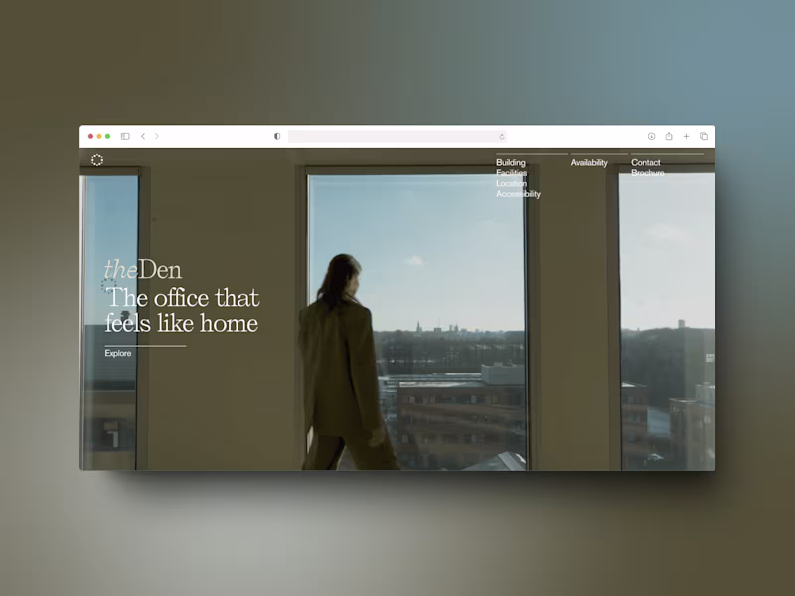Click the Explore link
Viewport: 795px width, 596px height.
point(118,353)
